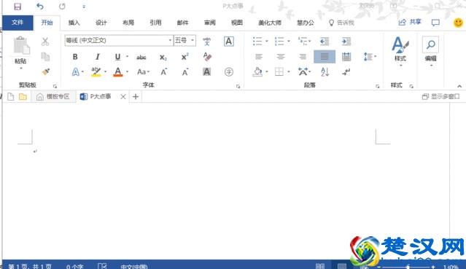Image resolution: width=466 pixels, height=269 pixels.
Task: Increase the paragraph indent
Action: (x=346, y=42)
